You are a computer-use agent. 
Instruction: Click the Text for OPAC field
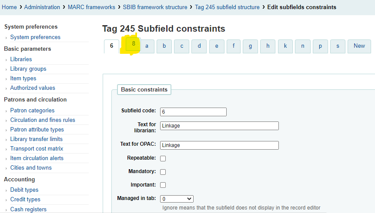219,145
